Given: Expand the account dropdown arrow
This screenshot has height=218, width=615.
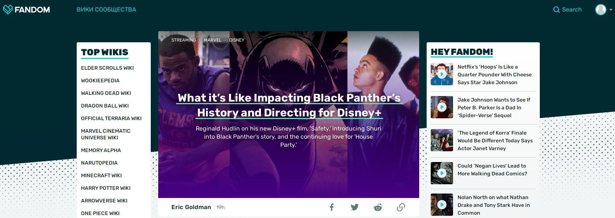Looking at the screenshot, I should pos(611,10).
